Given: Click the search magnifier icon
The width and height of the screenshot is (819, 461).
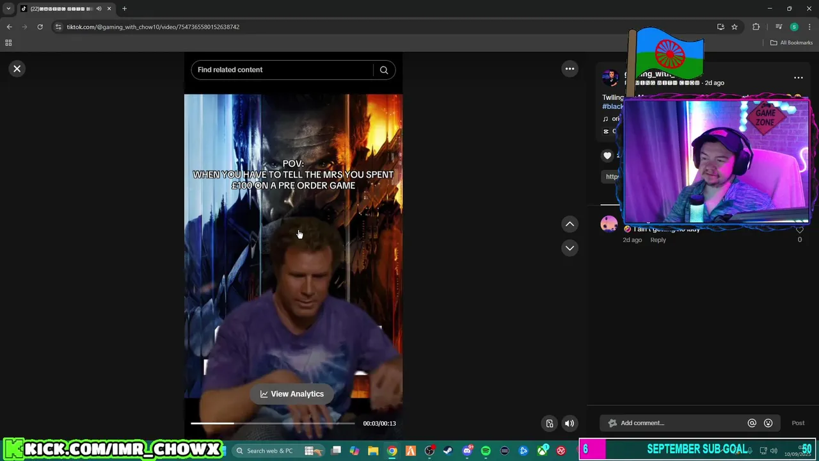Looking at the screenshot, I should [x=384, y=70].
